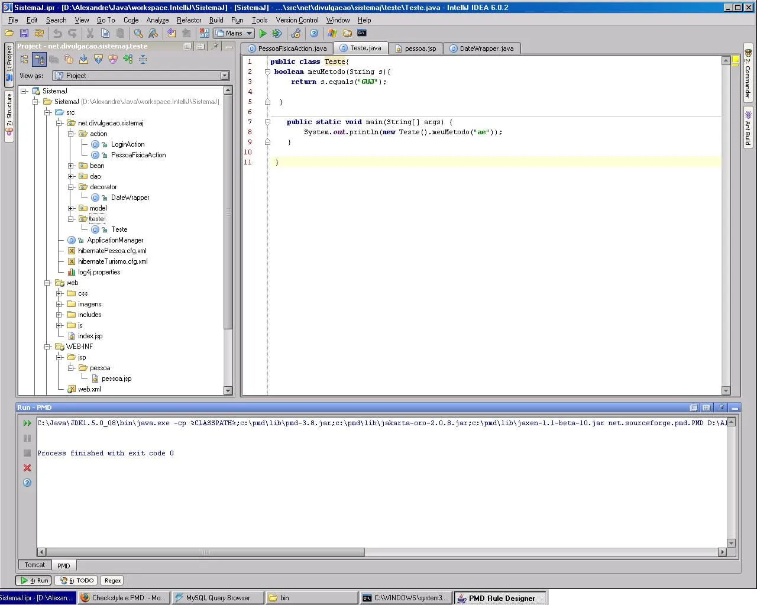Open the View as Project combo box
The width and height of the screenshot is (757, 605).
click(x=141, y=76)
